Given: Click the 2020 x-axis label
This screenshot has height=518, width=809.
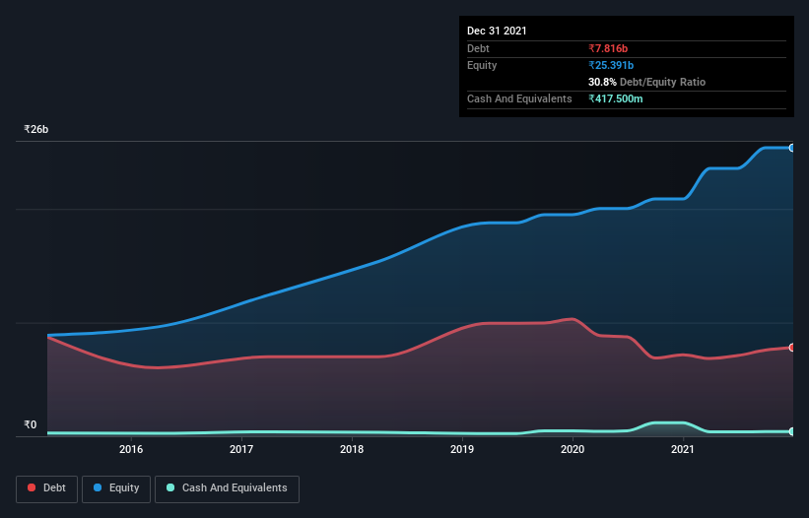Looking at the screenshot, I should tap(573, 449).
